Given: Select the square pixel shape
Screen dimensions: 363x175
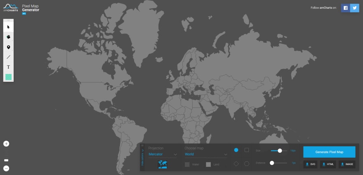Looking at the screenshot, I should click(x=247, y=150).
